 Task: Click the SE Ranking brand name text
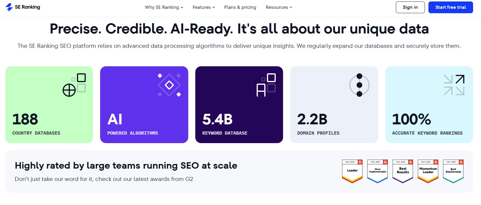coord(28,7)
